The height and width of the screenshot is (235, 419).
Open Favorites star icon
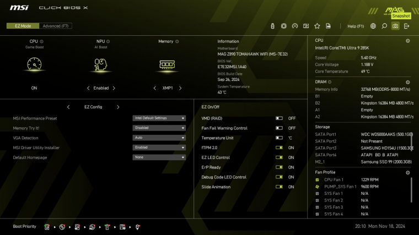tap(317, 26)
